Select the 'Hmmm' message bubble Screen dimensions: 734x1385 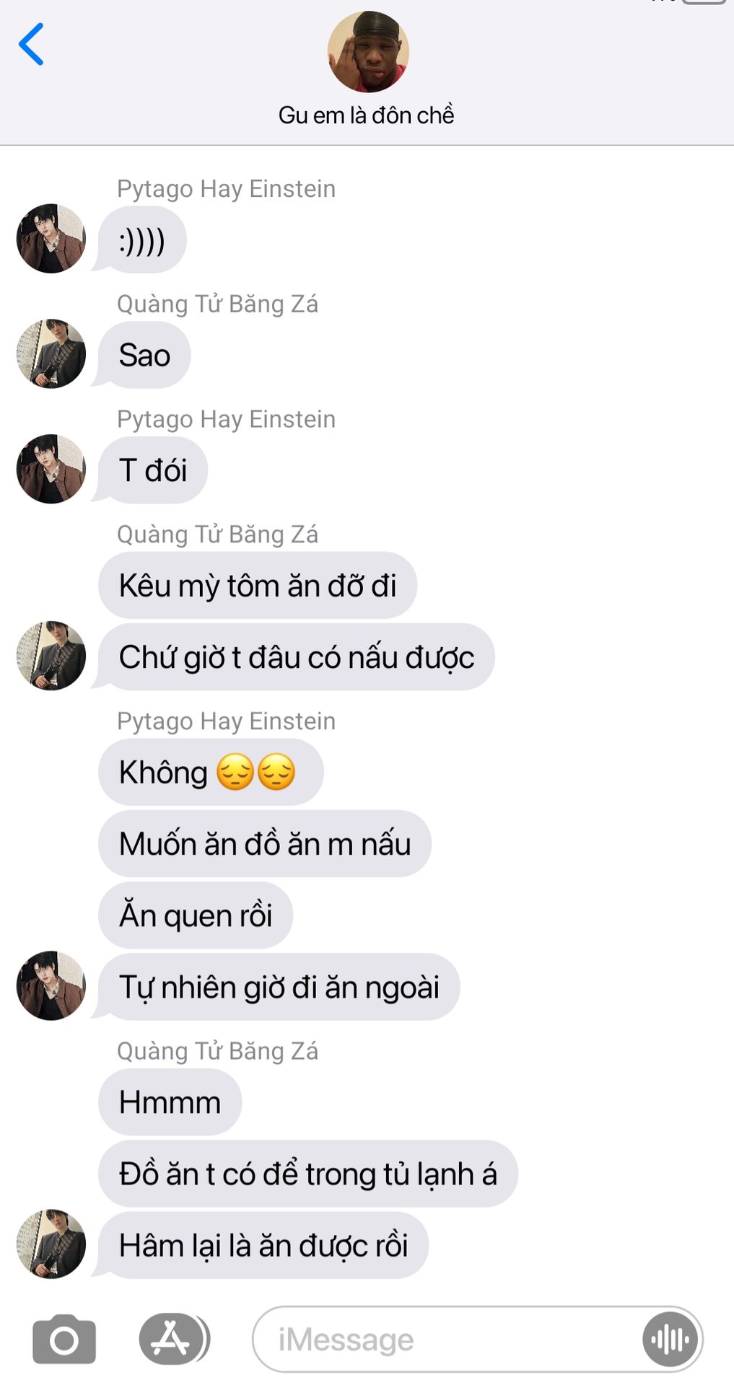tap(170, 1102)
